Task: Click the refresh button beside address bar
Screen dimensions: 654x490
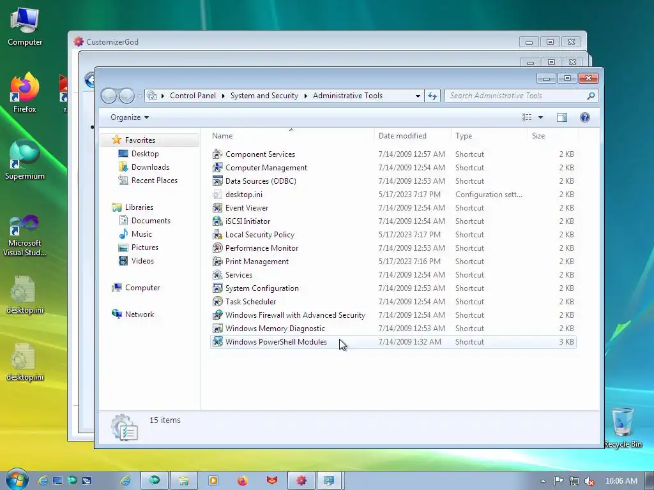Action: click(x=432, y=96)
